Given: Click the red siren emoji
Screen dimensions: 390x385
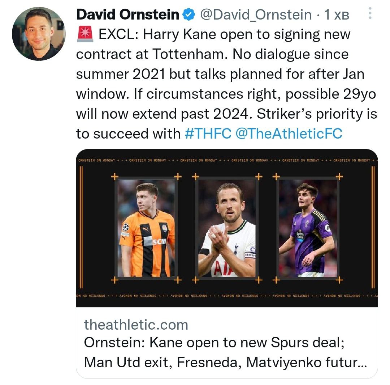Looking at the screenshot, I should pos(86,34).
